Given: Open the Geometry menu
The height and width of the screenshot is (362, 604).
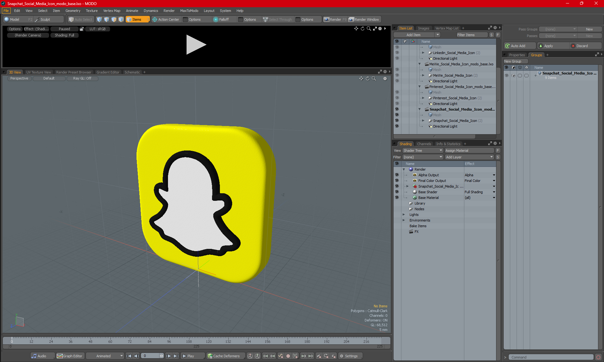Looking at the screenshot, I should pyautogui.click(x=73, y=11).
